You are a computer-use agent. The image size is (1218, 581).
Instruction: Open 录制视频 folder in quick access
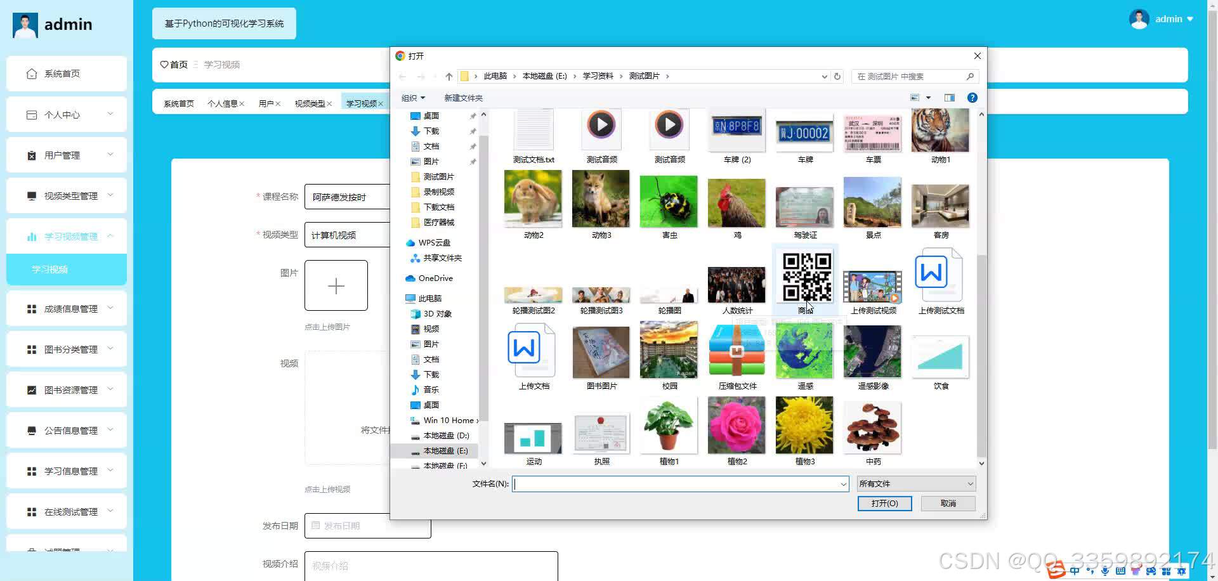pyautogui.click(x=438, y=192)
